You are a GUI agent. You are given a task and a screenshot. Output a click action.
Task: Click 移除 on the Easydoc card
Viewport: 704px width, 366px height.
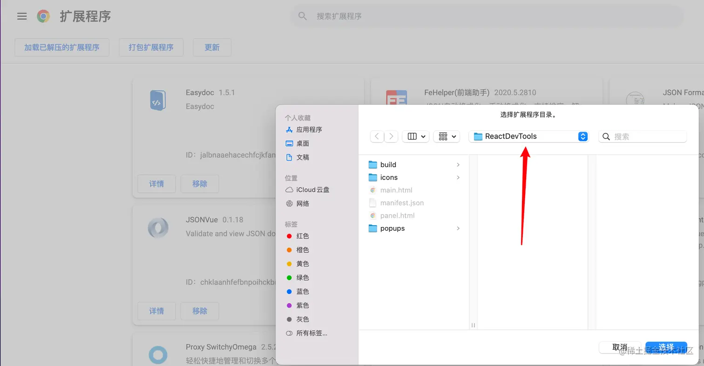(x=200, y=184)
